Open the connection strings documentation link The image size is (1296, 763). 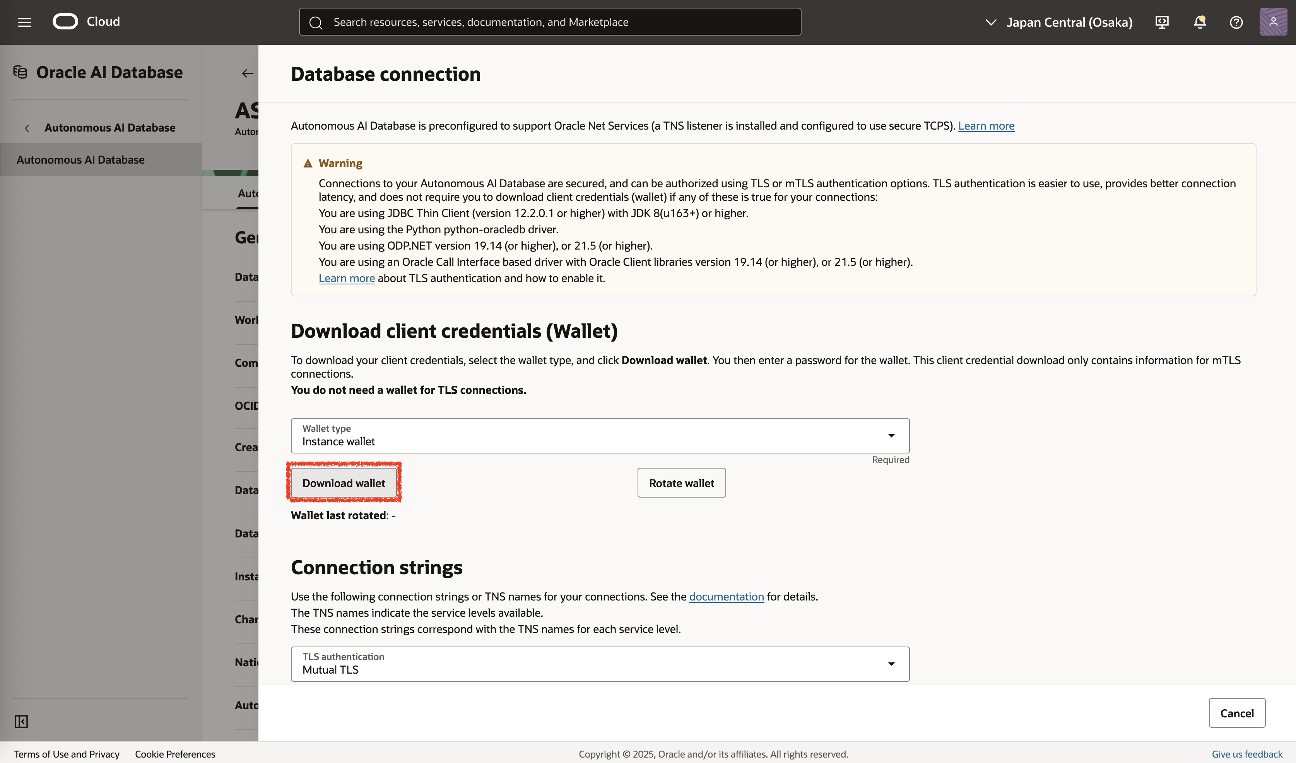[726, 596]
